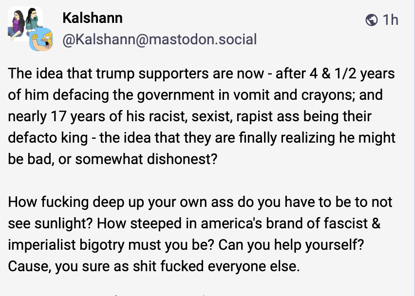Click the text line starting "defacto king"

tap(202, 138)
